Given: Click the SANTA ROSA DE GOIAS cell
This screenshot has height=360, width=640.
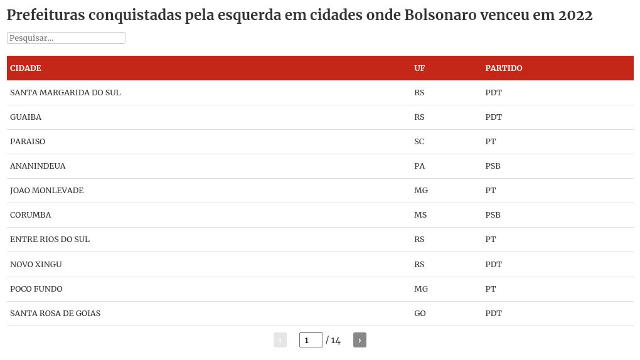Looking at the screenshot, I should coord(55,314).
